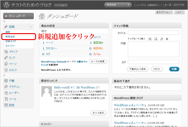Select カテゴリー submenu item
The width and height of the screenshot is (188, 127).
[10, 46]
